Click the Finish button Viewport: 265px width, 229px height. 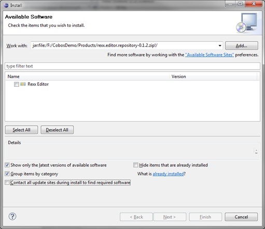pyautogui.click(x=205, y=217)
